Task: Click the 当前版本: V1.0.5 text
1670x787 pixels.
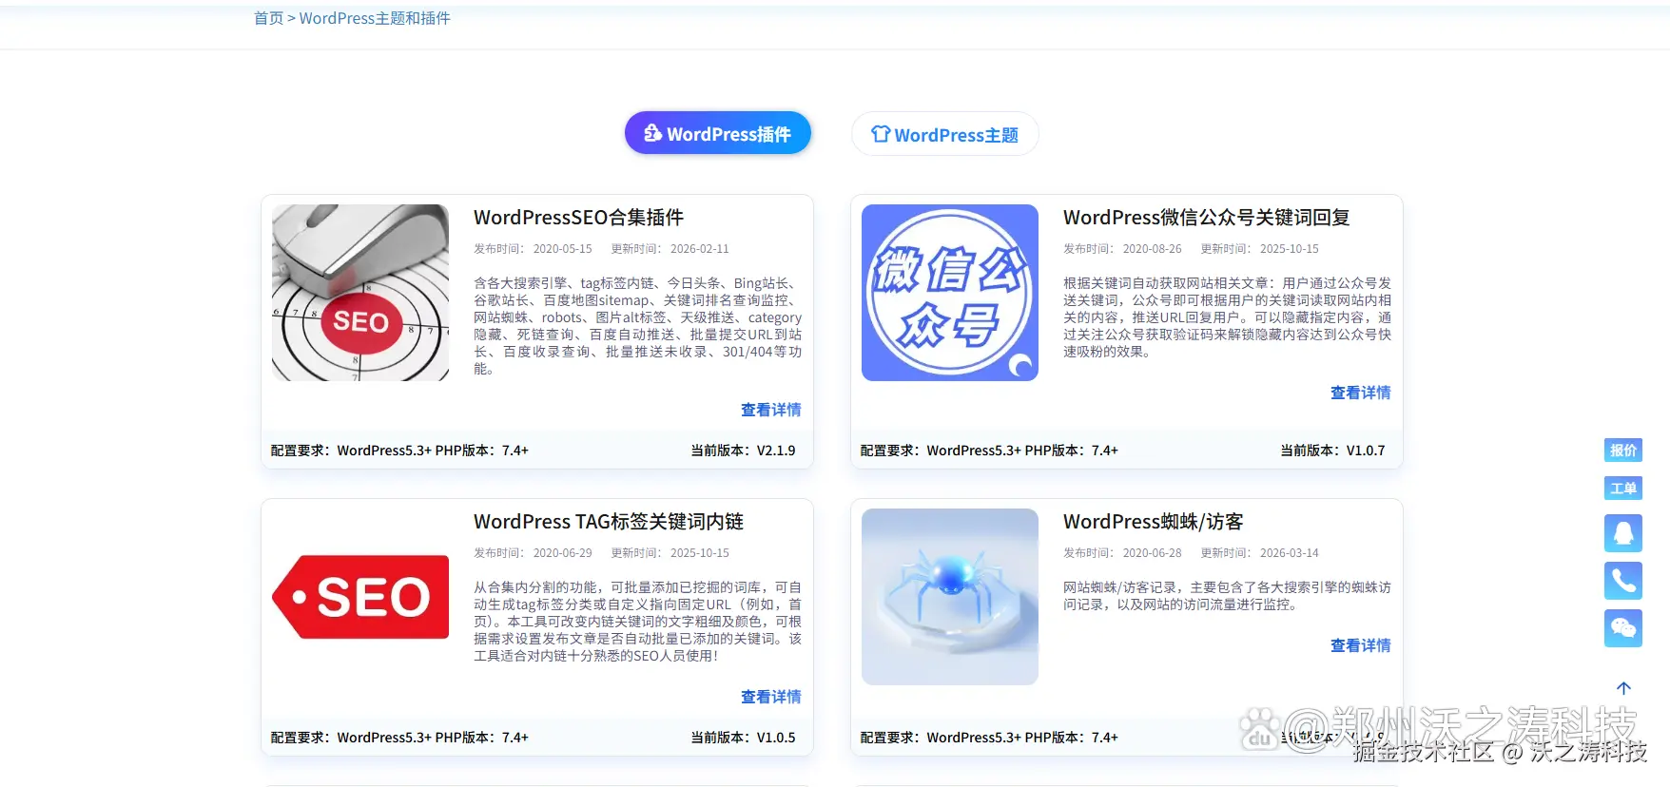Action: (743, 738)
